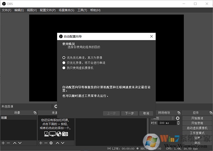The width and height of the screenshot is (213, 151).
Task: Click the 下一步 button in wizard
Action: (129, 113)
